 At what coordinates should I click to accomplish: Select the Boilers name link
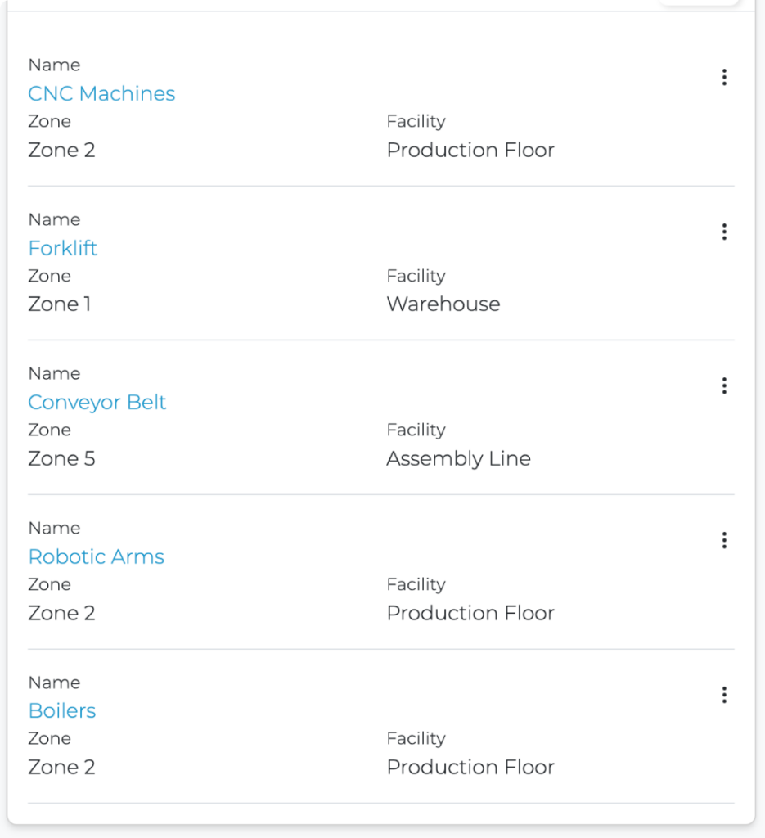(x=62, y=711)
